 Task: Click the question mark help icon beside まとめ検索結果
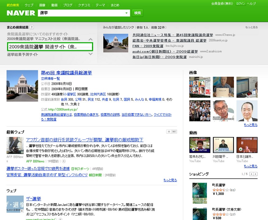(32, 27)
